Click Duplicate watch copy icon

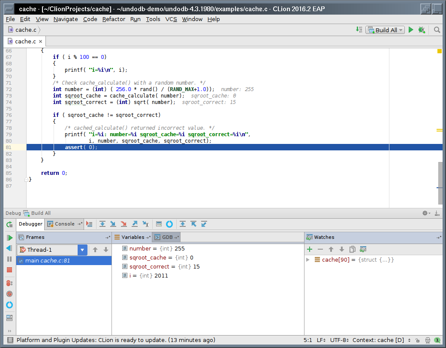(353, 250)
